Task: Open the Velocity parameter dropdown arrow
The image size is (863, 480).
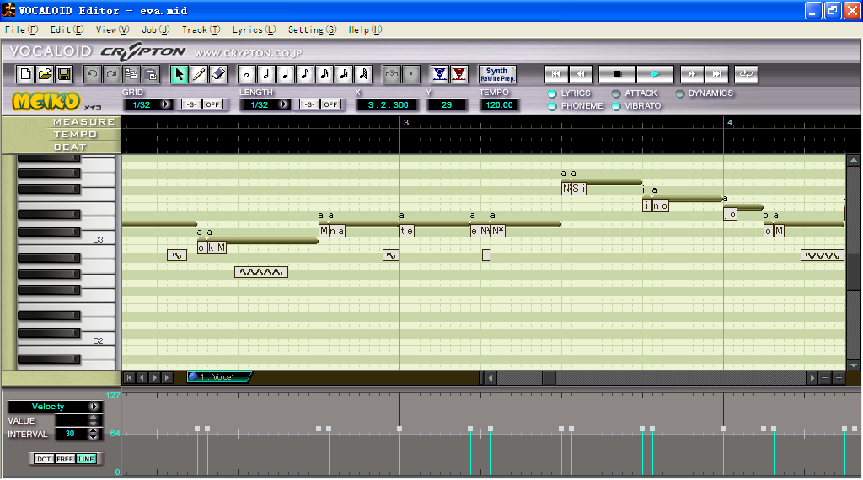Action: click(94, 407)
